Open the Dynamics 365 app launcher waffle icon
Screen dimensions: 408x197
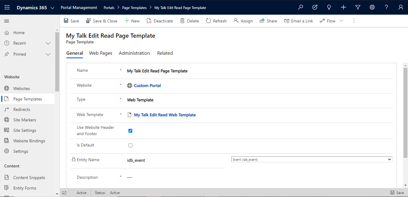(7, 7)
